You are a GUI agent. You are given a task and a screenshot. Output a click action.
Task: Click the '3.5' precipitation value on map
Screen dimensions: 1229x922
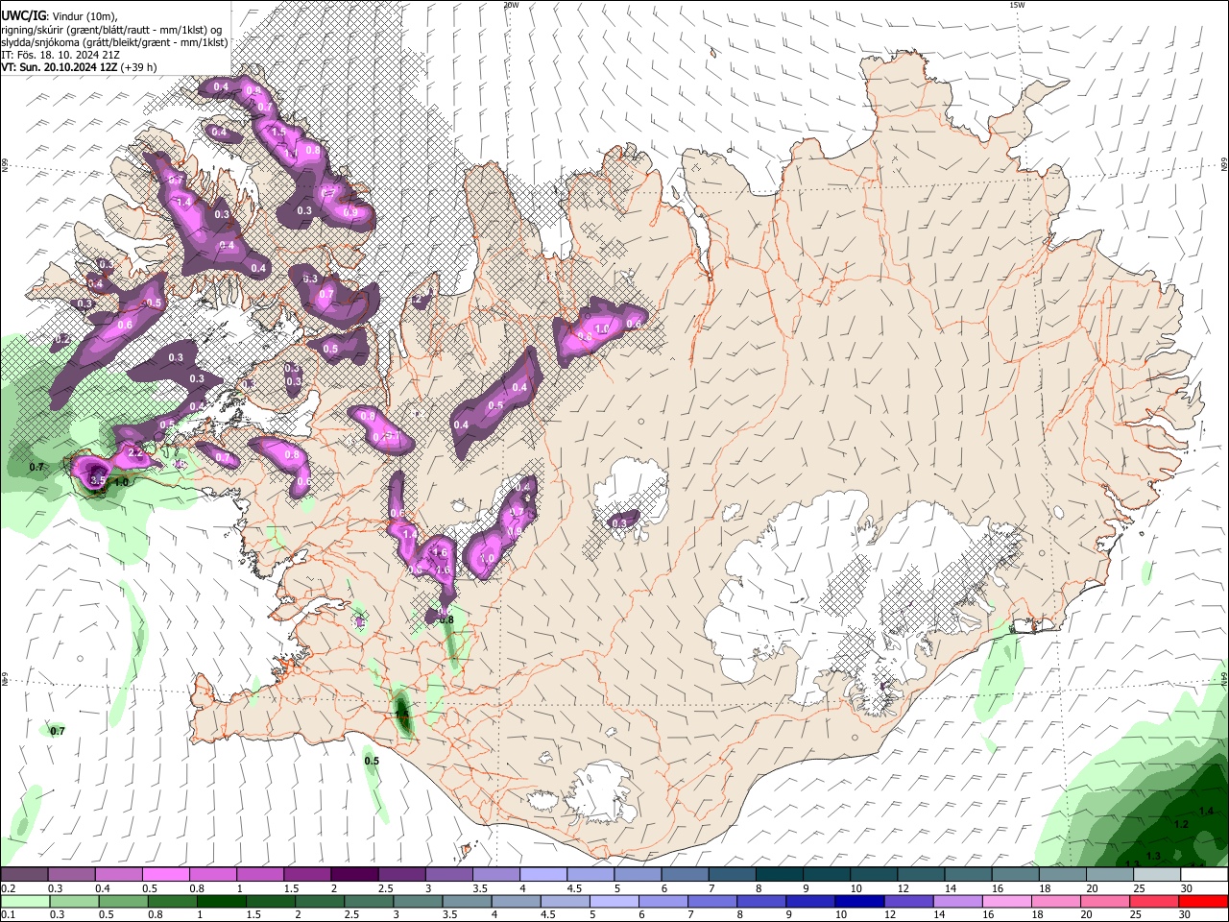pyautogui.click(x=98, y=480)
